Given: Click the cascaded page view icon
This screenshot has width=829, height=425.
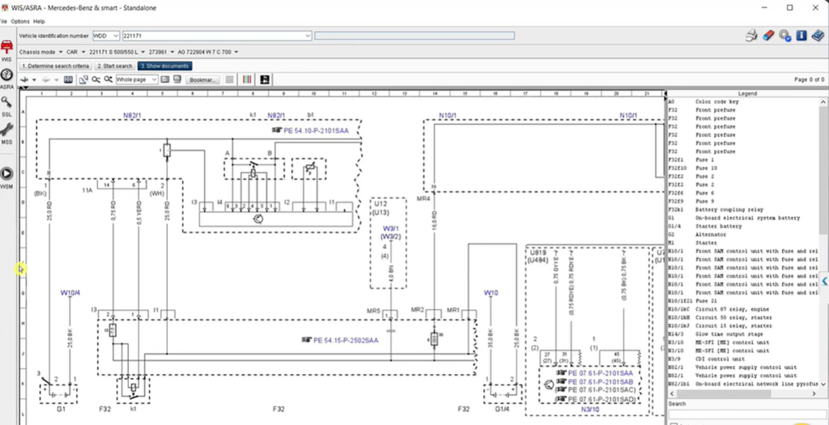Looking at the screenshot, I should 177,80.
